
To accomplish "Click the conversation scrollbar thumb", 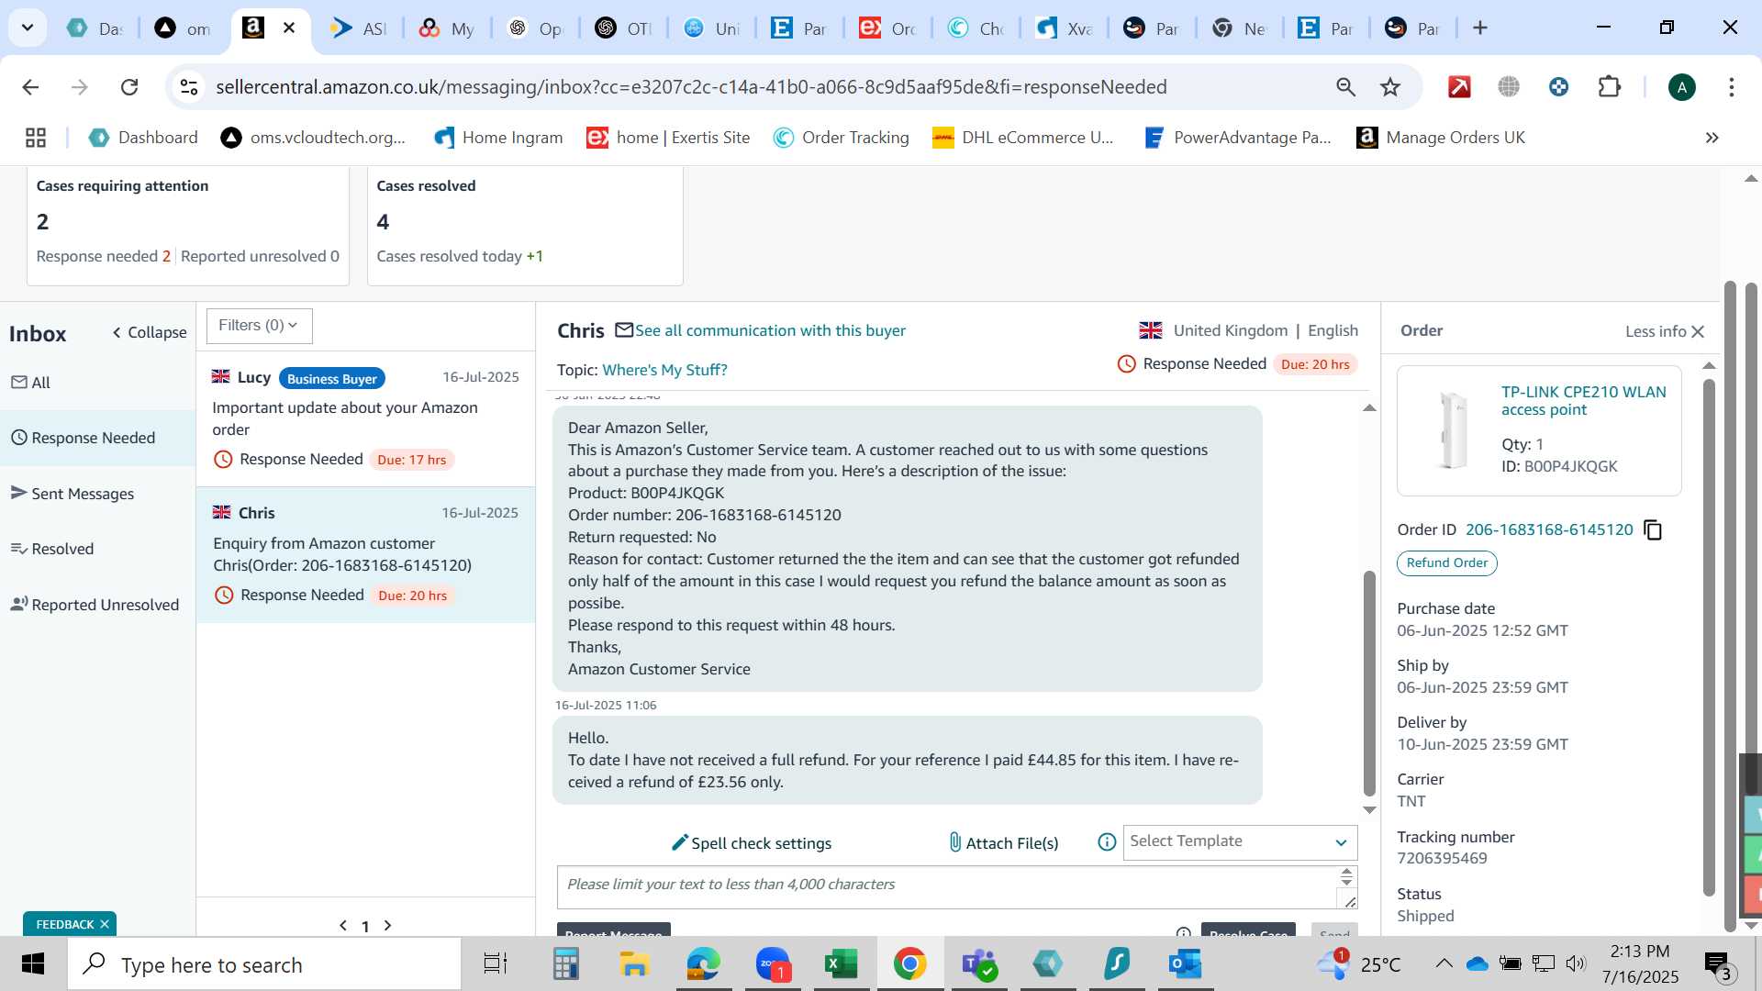I will pyautogui.click(x=1369, y=683).
